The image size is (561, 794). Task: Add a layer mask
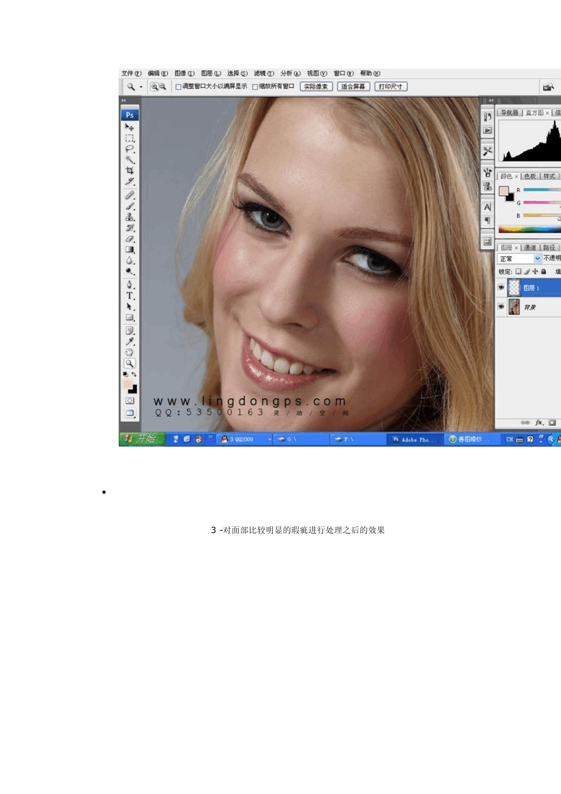pos(552,422)
